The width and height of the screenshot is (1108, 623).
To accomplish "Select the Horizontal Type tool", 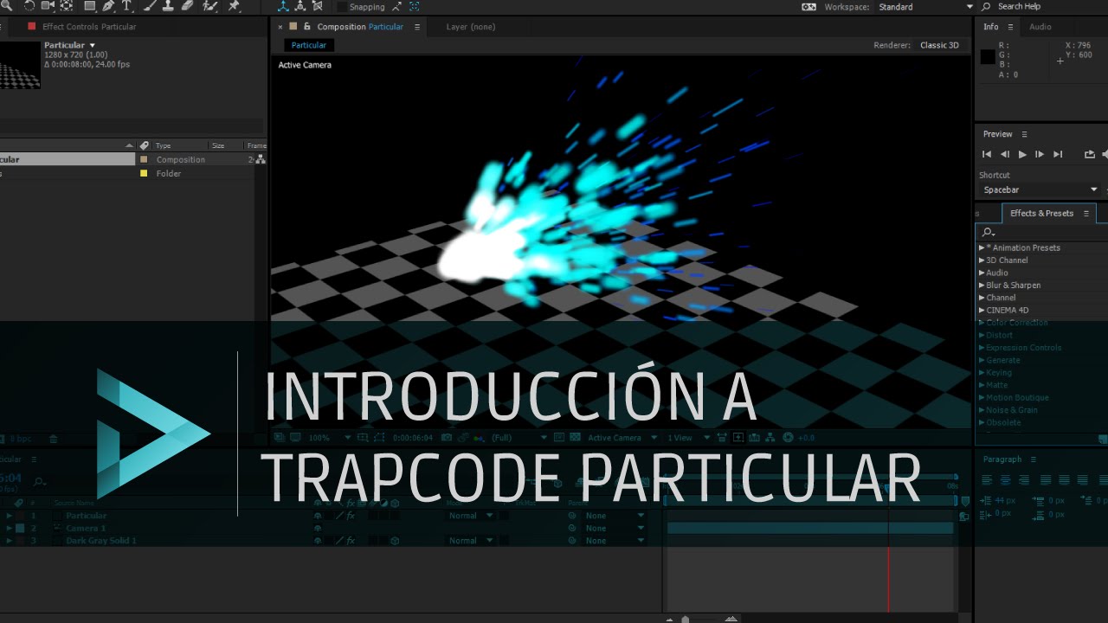I will point(127,6).
